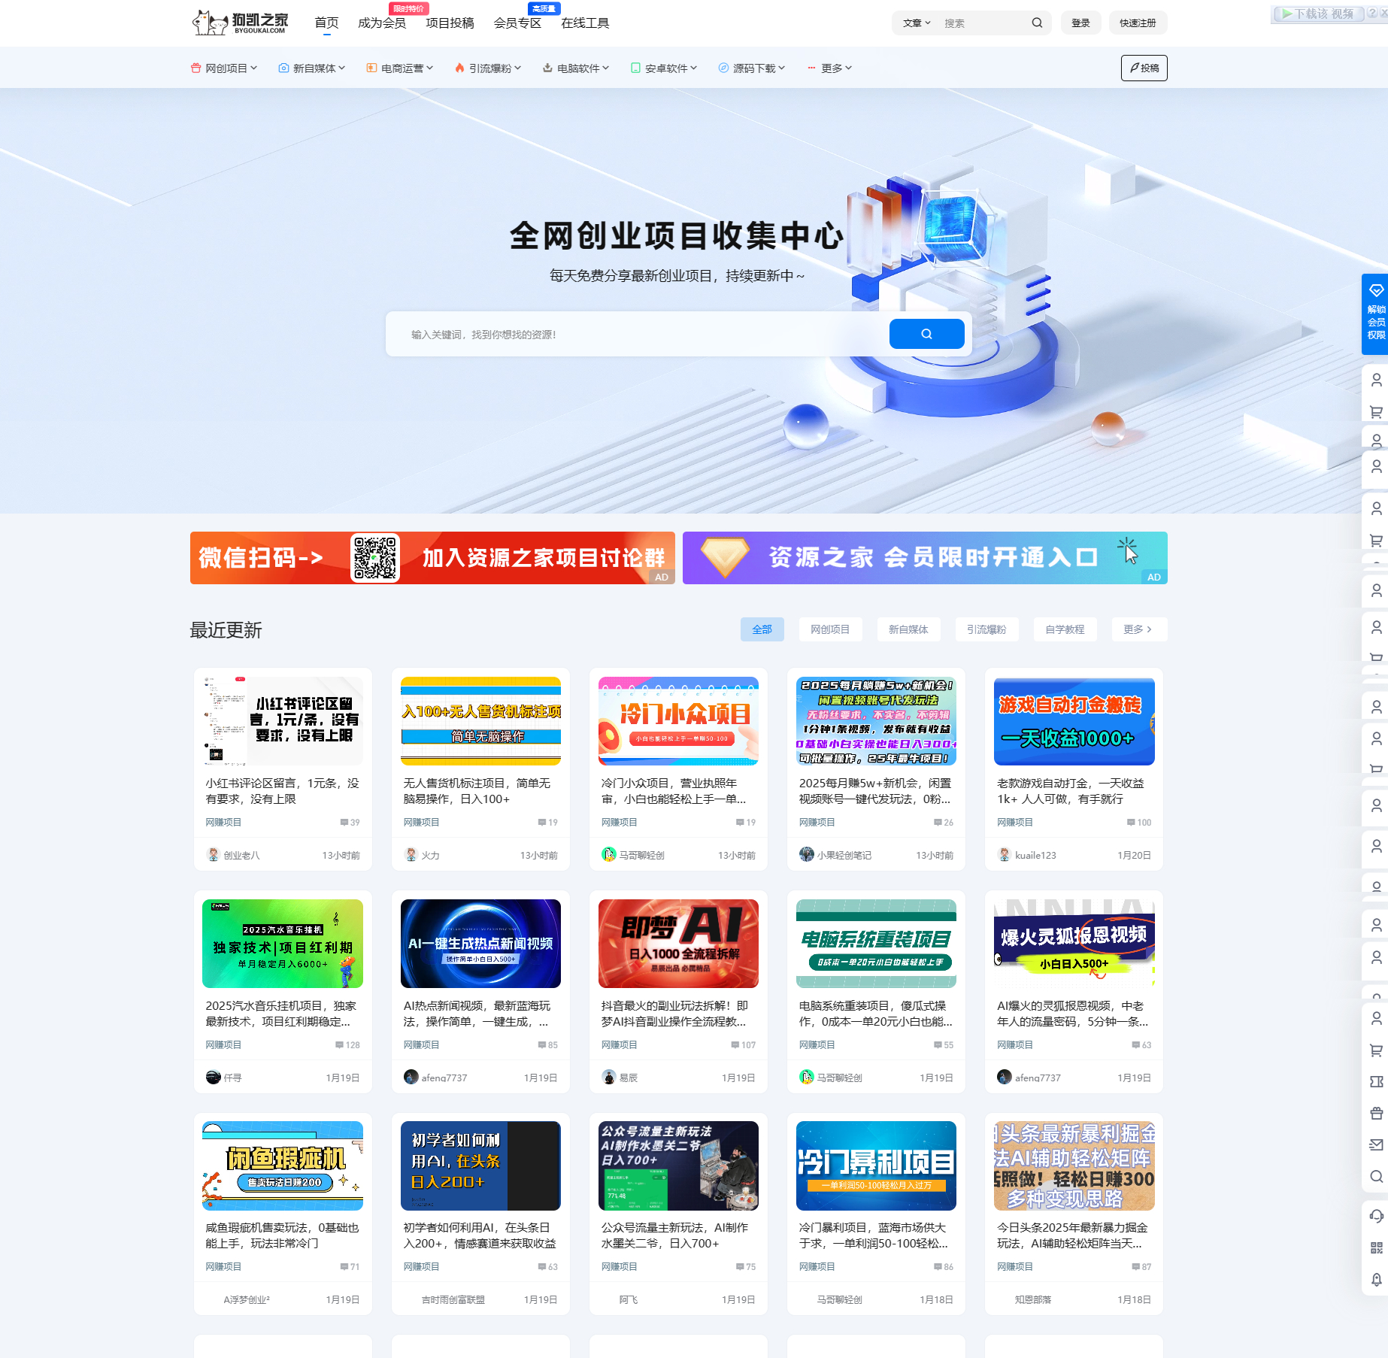Open the blue 解锁会员权限 side badge
1388x1358 pixels.
1375,314
